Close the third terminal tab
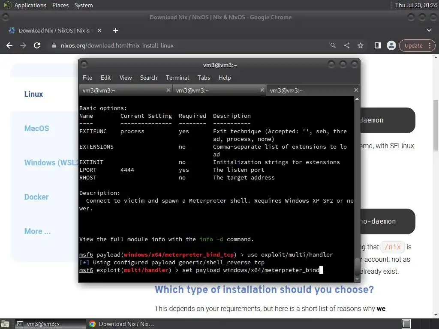This screenshot has width=439, height=329. pyautogui.click(x=356, y=90)
